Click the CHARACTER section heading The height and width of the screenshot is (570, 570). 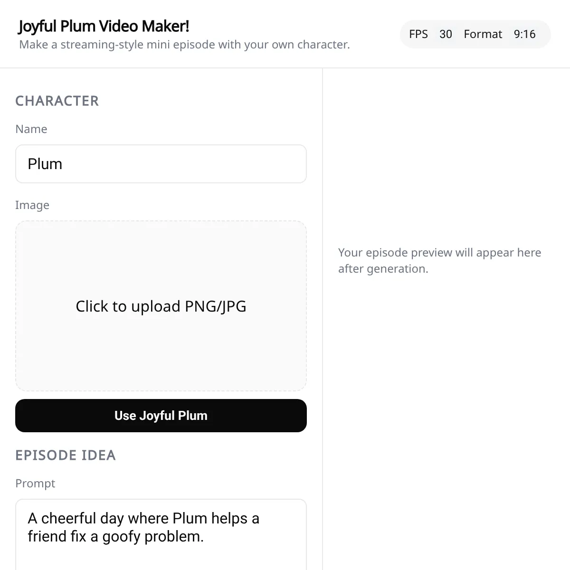pos(57,101)
